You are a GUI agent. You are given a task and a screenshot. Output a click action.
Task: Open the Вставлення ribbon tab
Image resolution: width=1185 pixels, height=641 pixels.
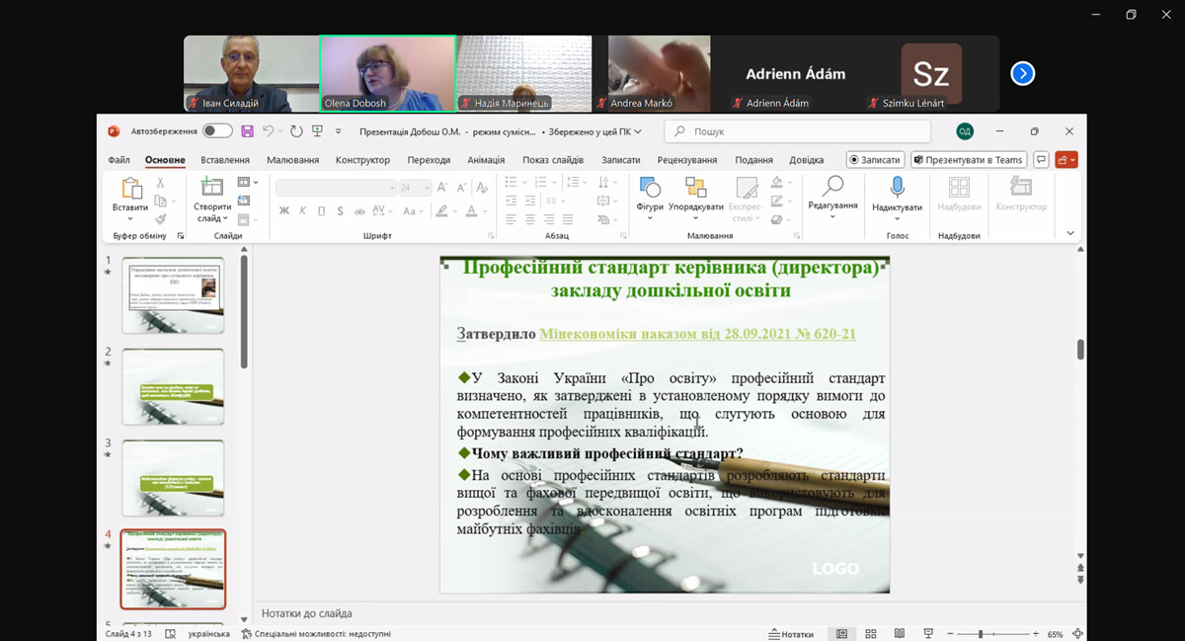(x=225, y=160)
